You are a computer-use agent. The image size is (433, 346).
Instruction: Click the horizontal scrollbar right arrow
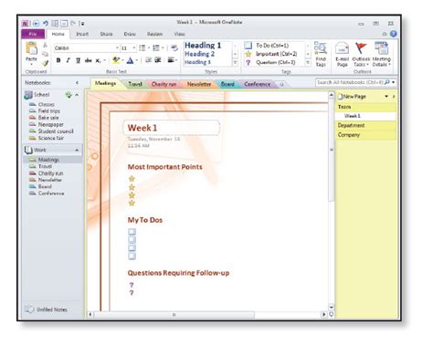(x=323, y=314)
